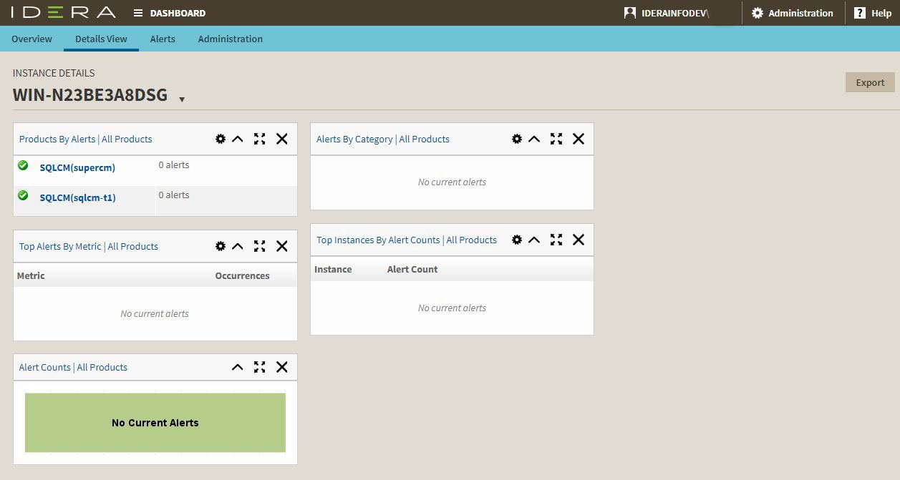
Task: Open the hamburger menu next to DASHBOARD
Action: point(138,13)
